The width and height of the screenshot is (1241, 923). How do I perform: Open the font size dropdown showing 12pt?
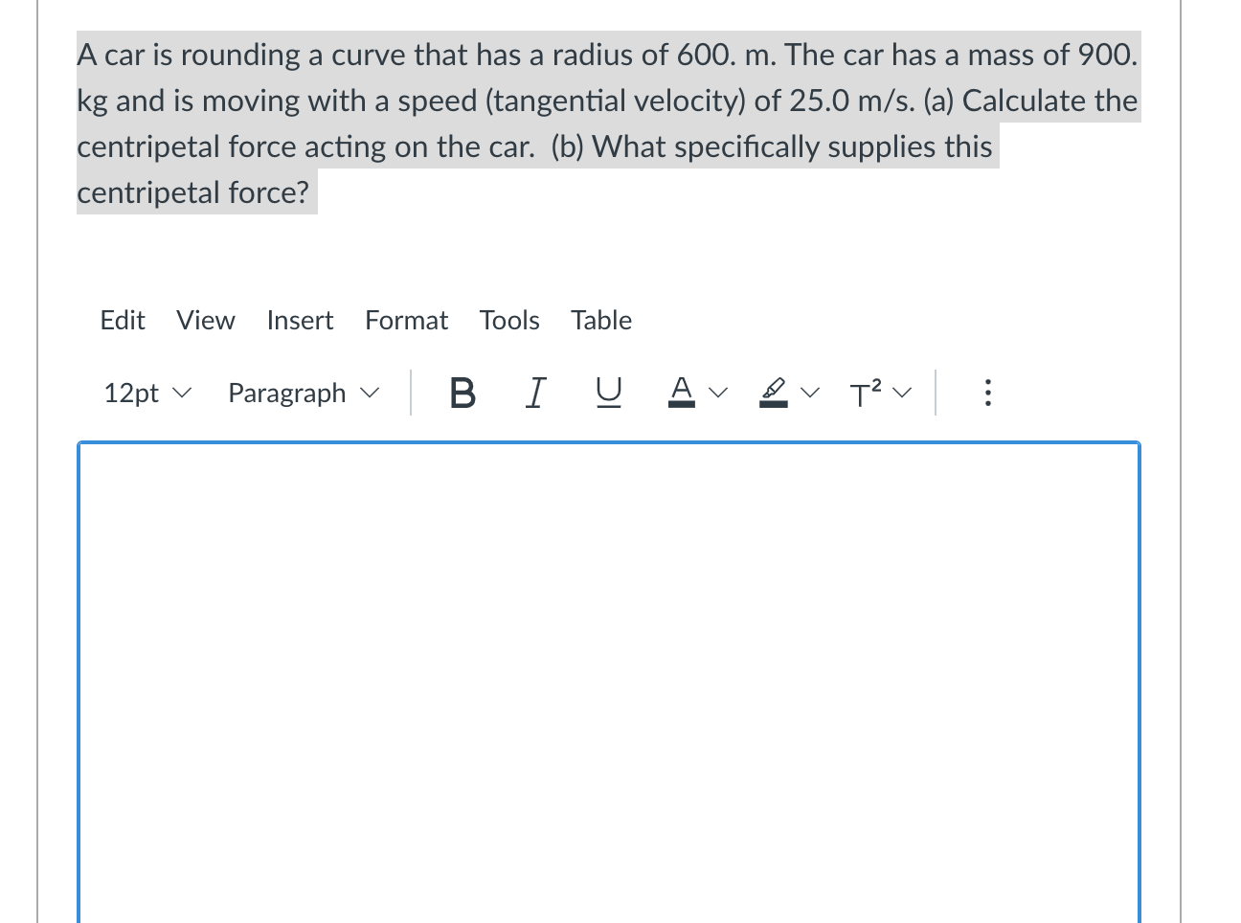pos(146,393)
